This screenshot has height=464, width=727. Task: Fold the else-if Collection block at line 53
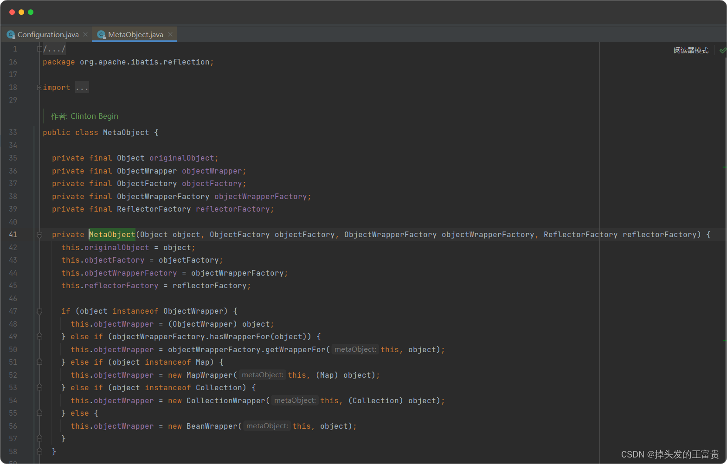[39, 387]
